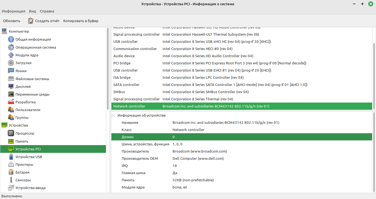Click the Производитель OEM Dell row
376x199 pixels.
[x=242, y=158]
